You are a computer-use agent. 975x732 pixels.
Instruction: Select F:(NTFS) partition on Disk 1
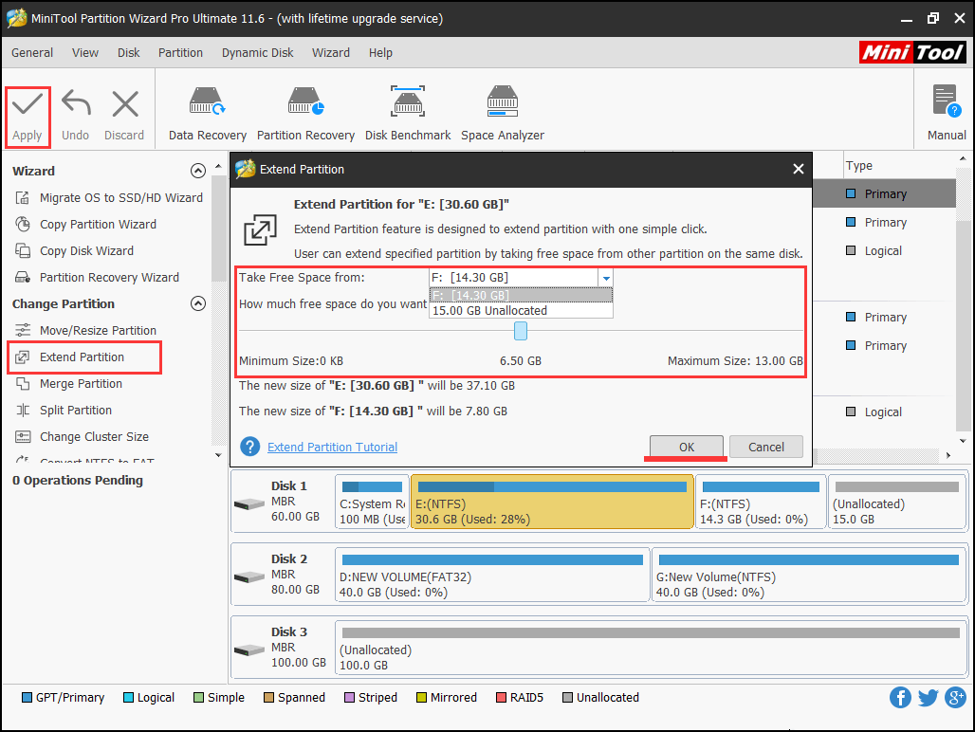click(761, 503)
